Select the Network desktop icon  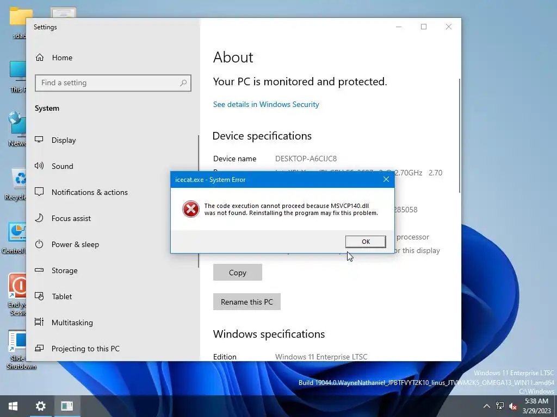tap(17, 129)
